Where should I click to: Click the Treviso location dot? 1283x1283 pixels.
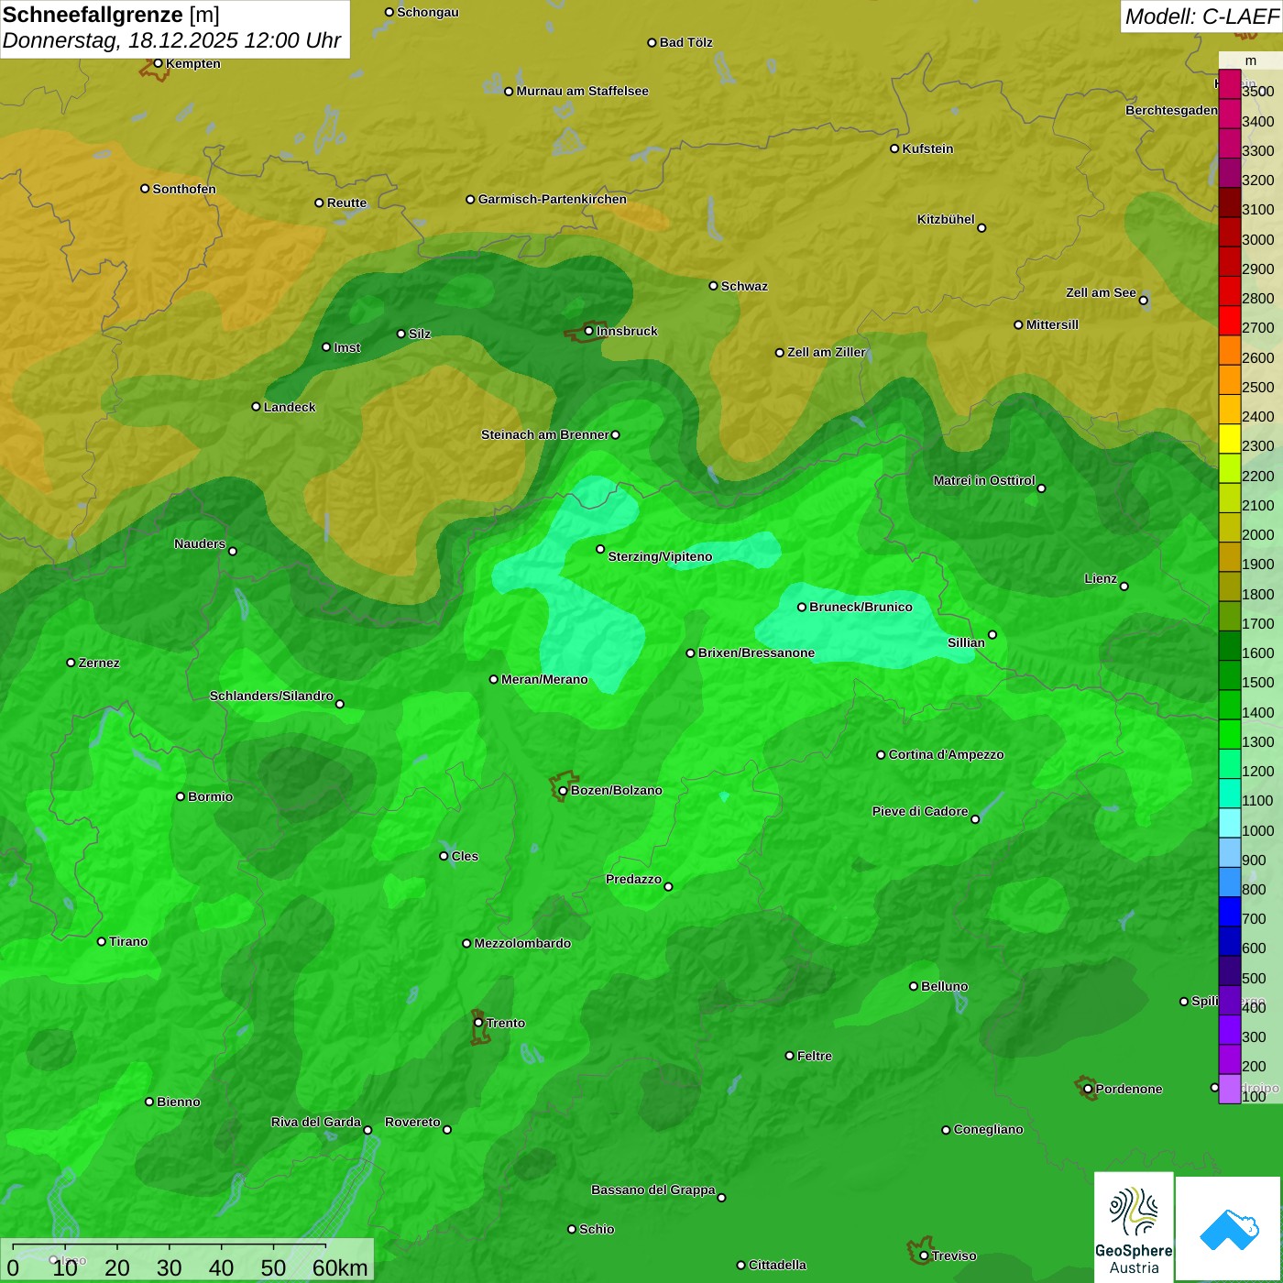point(924,1256)
